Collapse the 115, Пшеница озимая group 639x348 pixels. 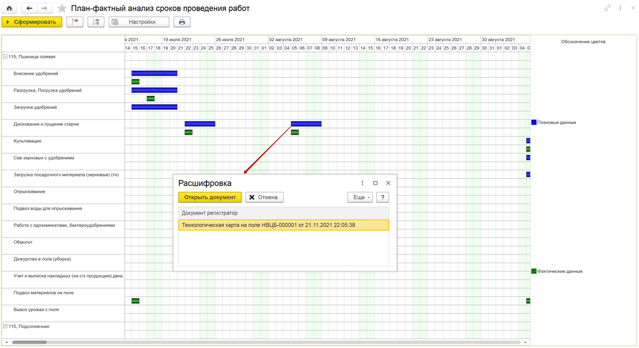pyautogui.click(x=5, y=57)
